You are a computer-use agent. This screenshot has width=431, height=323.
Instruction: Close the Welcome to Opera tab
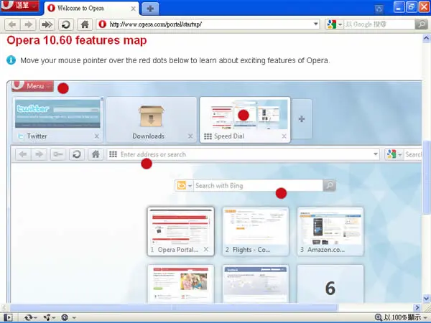134,9
